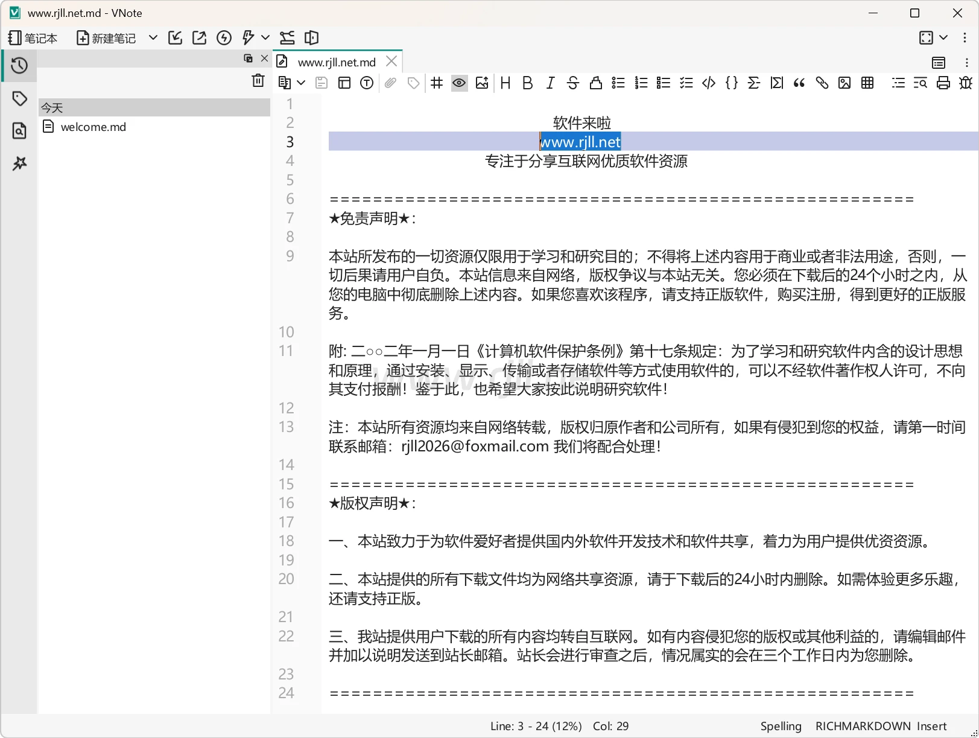
Task: Click Spelling in the status bar
Action: (x=781, y=726)
